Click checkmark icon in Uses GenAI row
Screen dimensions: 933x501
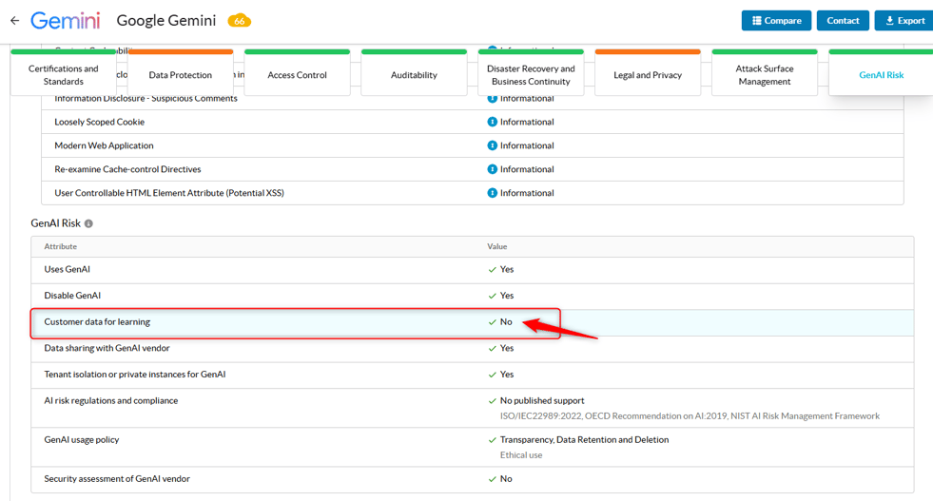(492, 270)
